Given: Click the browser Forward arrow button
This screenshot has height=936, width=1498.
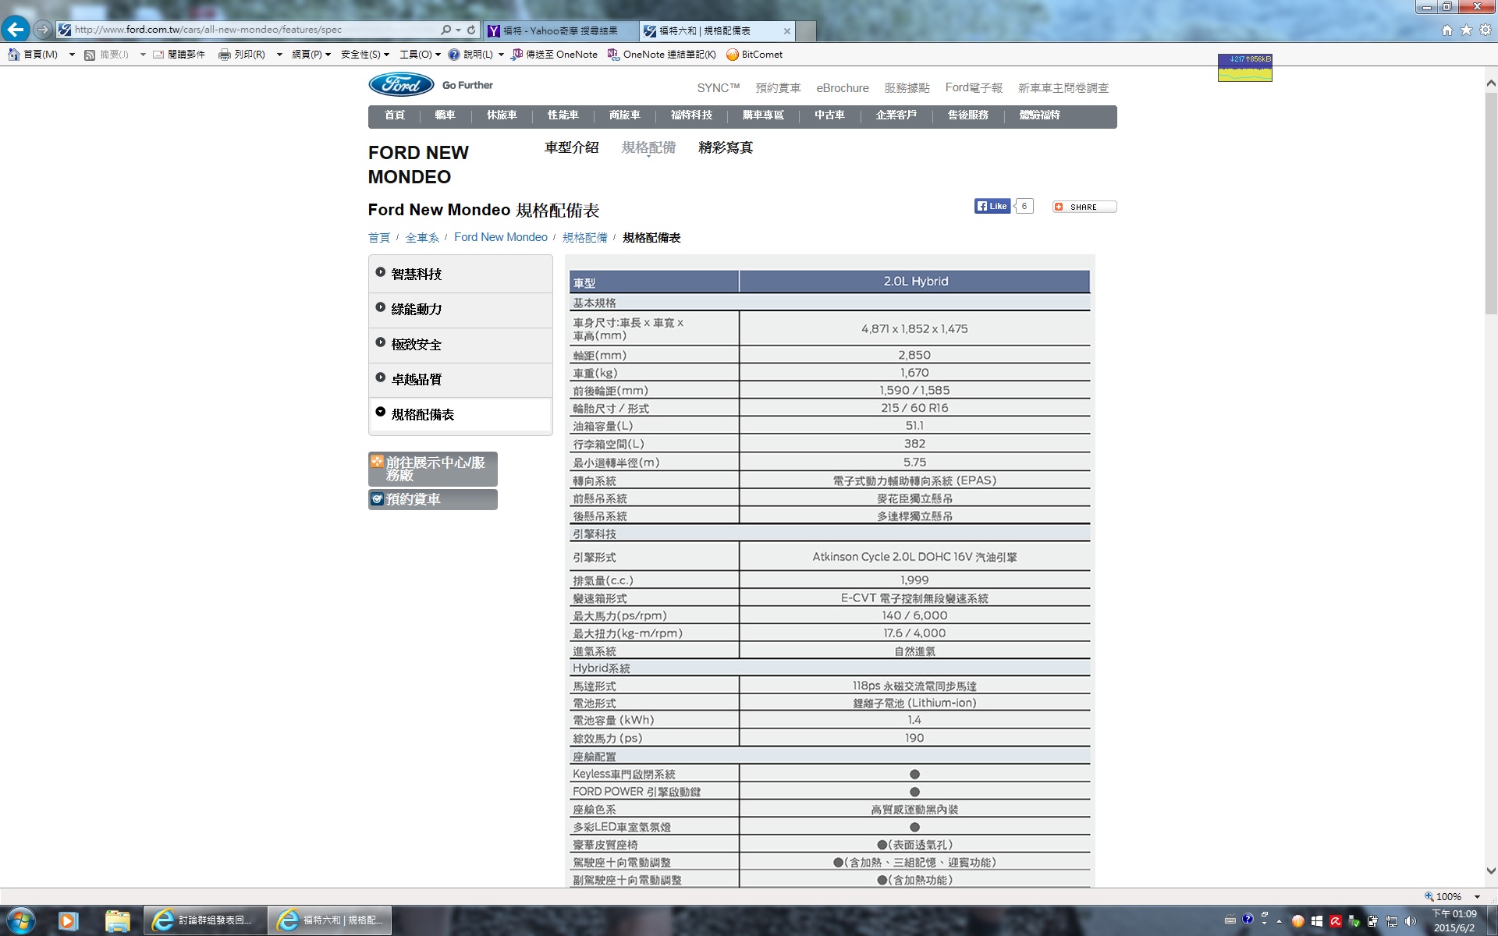Looking at the screenshot, I should pos(43,30).
